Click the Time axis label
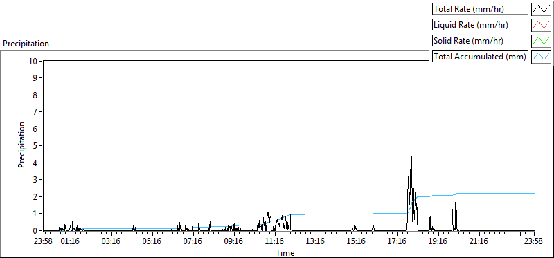The image size is (554, 258). tap(285, 252)
